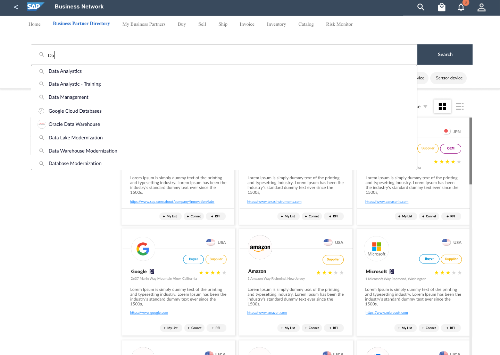Open the Risk Monitor tab

(339, 24)
